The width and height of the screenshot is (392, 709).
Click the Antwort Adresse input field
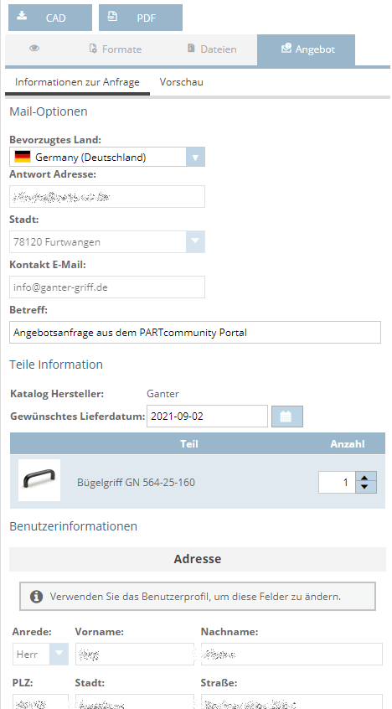[x=107, y=196]
